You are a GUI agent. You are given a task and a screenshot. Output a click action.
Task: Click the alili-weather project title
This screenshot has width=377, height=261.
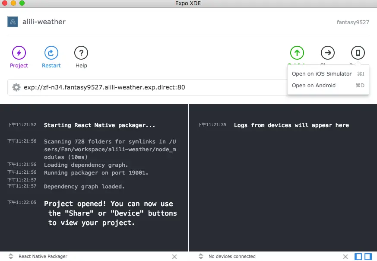tap(44, 22)
